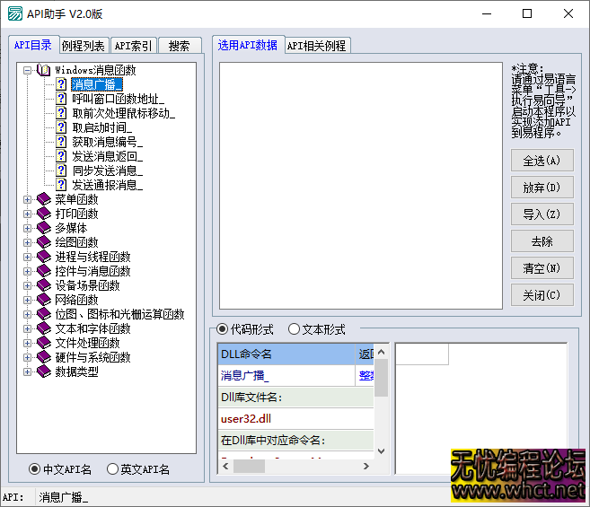Expand the 文件处理函数 tree node
Screen dimensions: 590x507
(27, 343)
